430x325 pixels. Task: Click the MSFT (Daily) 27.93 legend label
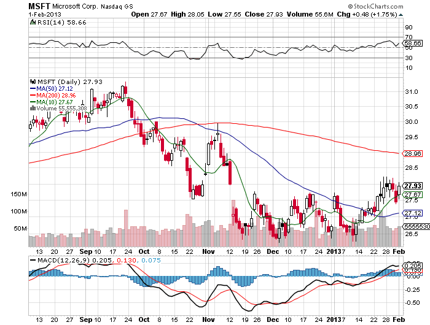coord(69,82)
